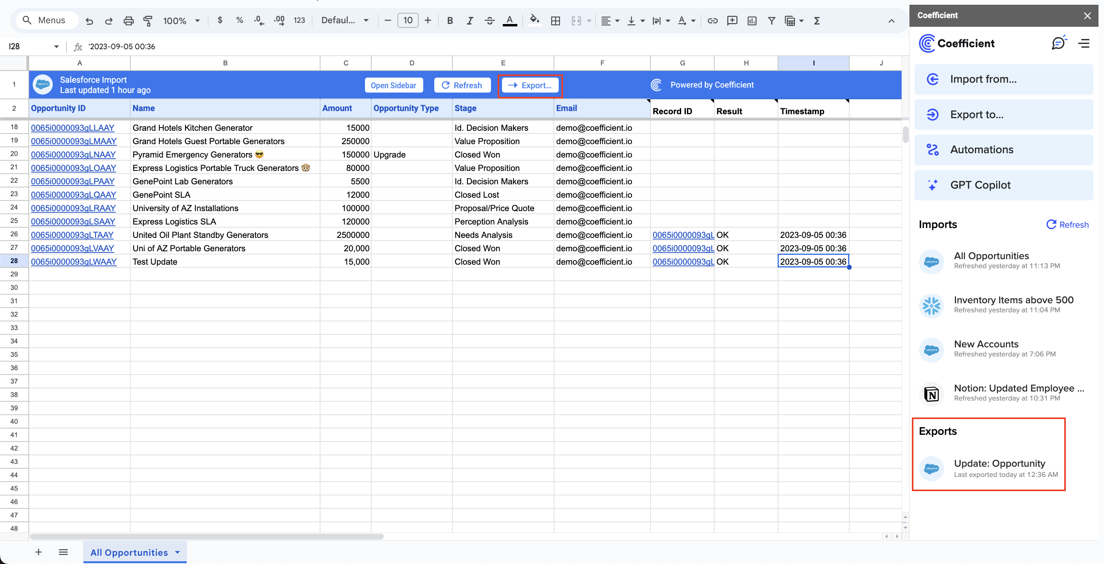Click the banner Refresh button

pyautogui.click(x=462, y=85)
